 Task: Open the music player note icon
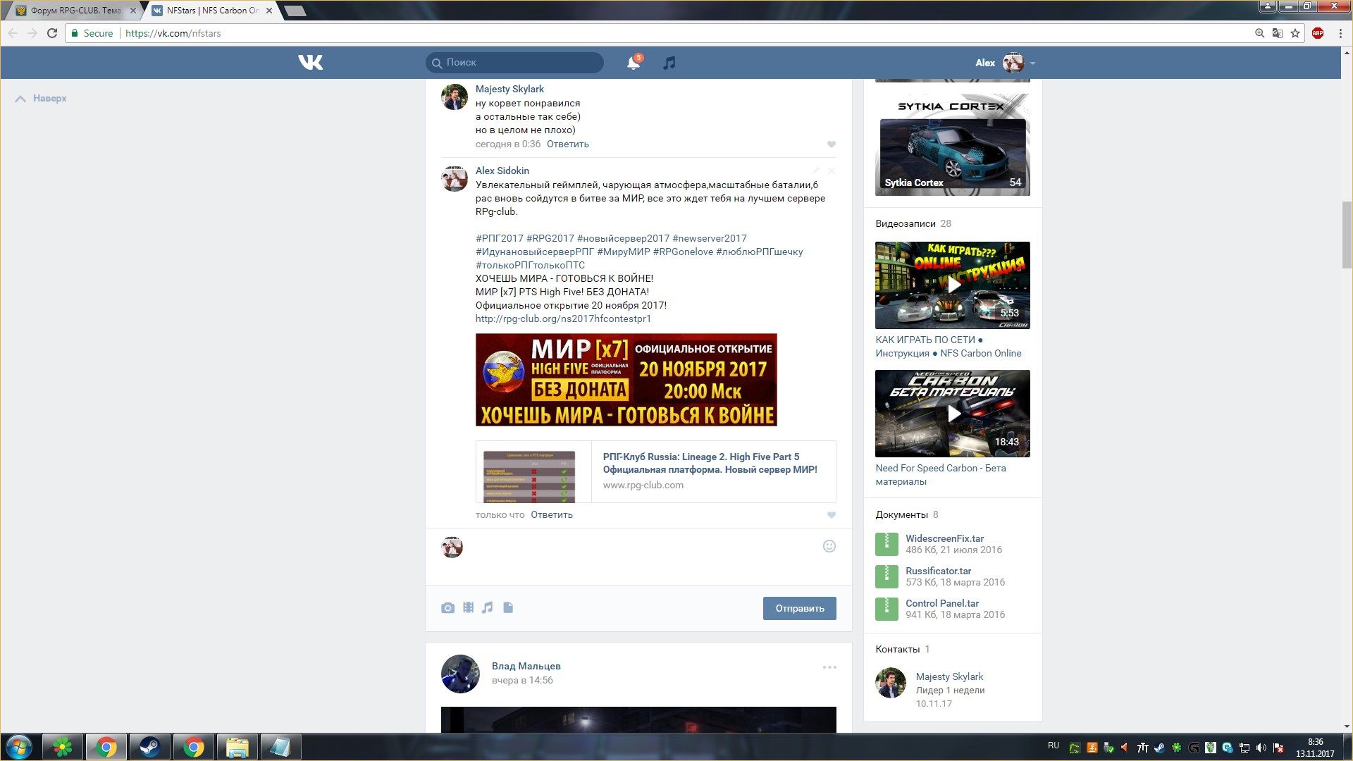[669, 63]
